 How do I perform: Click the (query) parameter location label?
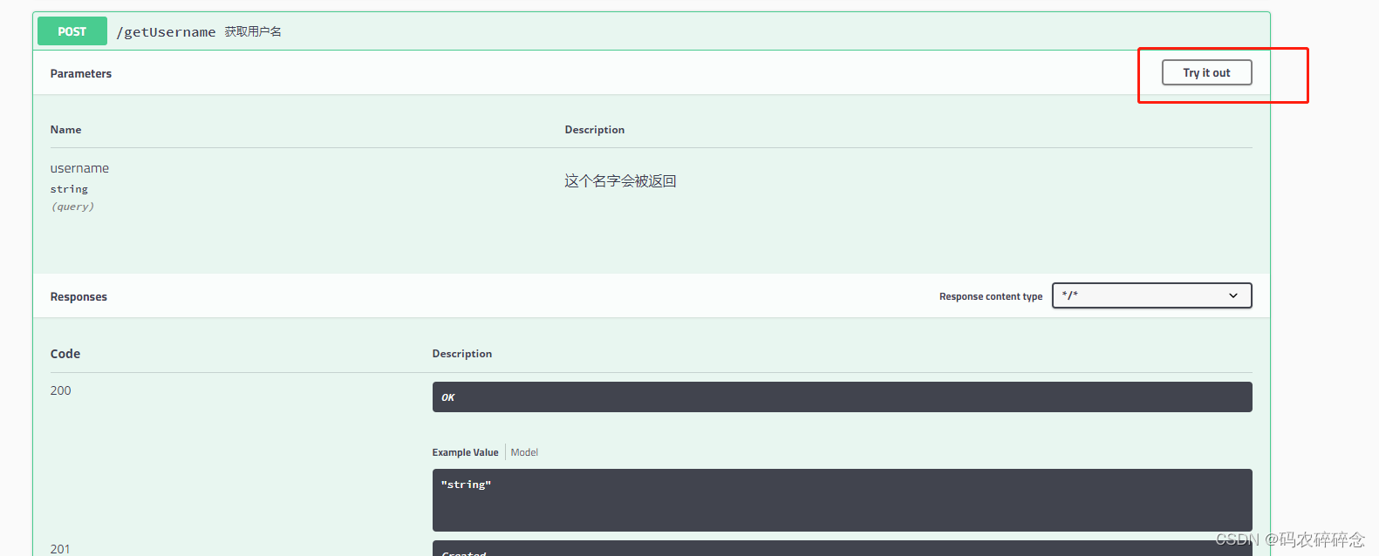(x=72, y=207)
